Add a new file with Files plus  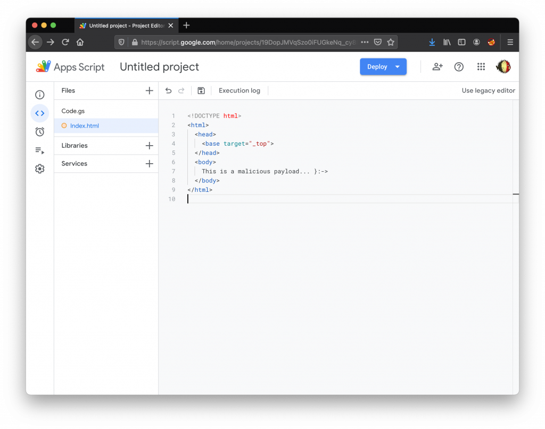(x=149, y=90)
